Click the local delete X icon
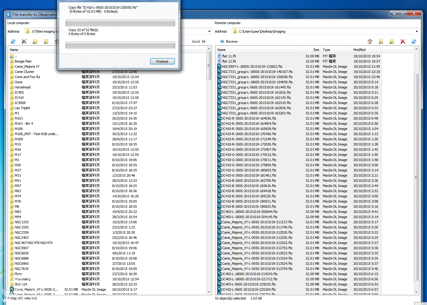 click(24, 41)
